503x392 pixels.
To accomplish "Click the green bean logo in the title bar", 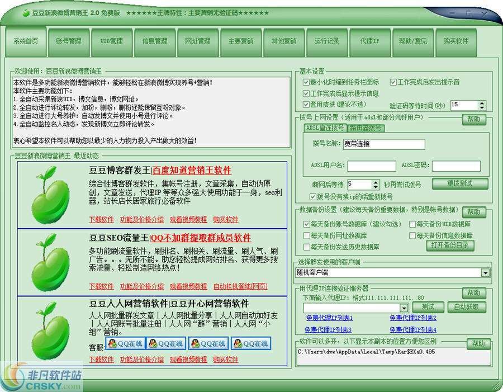I will click(27, 12).
